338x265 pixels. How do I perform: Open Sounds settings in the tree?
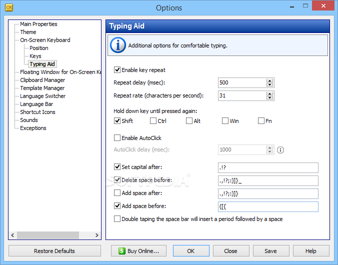[29, 120]
